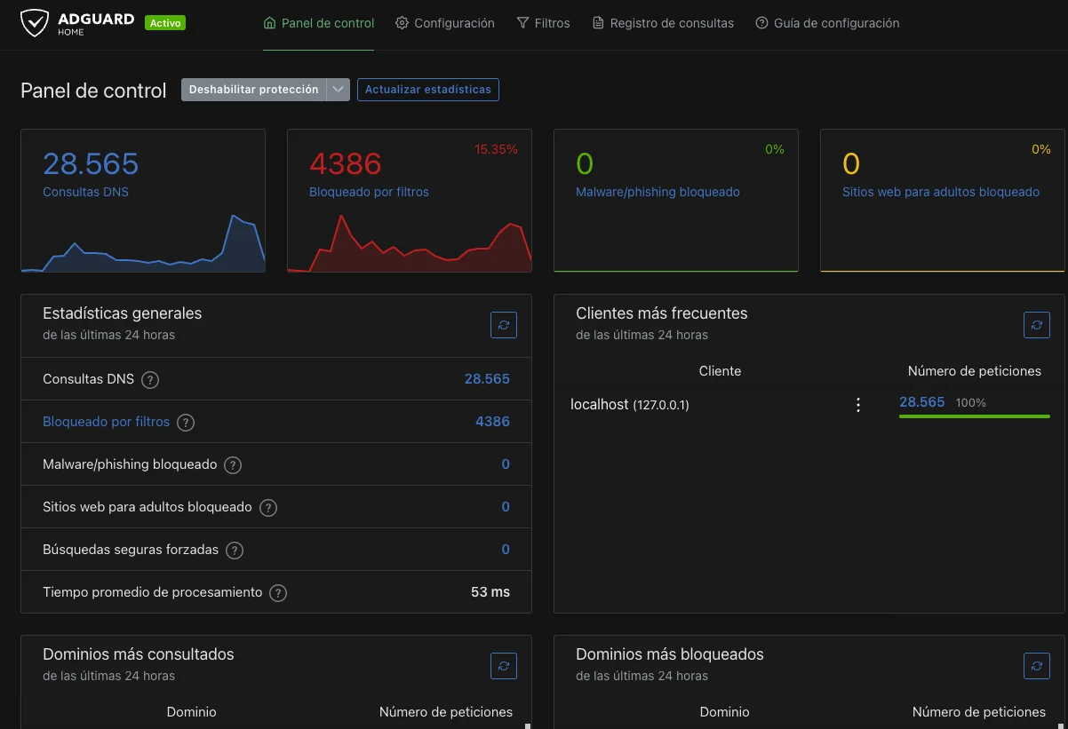Click the document icon beside Registro de consultas
The image size is (1068, 729).
coord(598,23)
